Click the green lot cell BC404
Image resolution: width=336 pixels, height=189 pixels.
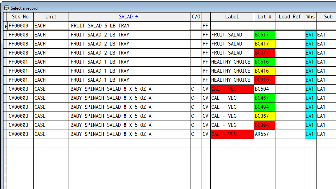pos(264,107)
